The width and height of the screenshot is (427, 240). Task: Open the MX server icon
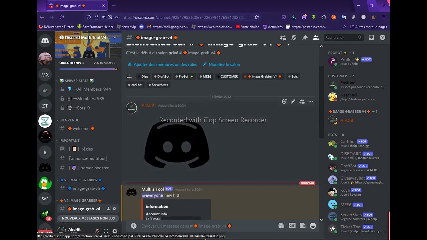45,75
